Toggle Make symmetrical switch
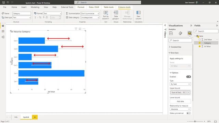Viewport: 219px width, 123px height. [189, 113]
